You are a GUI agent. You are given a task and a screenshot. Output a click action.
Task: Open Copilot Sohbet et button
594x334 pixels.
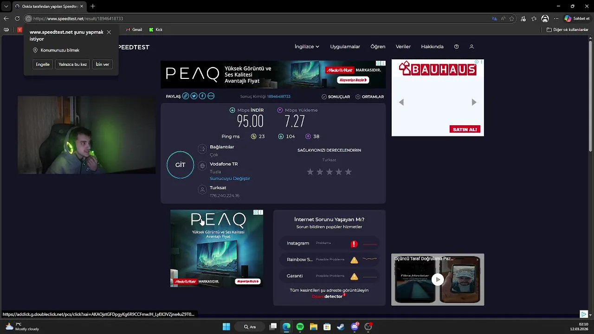pyautogui.click(x=577, y=19)
